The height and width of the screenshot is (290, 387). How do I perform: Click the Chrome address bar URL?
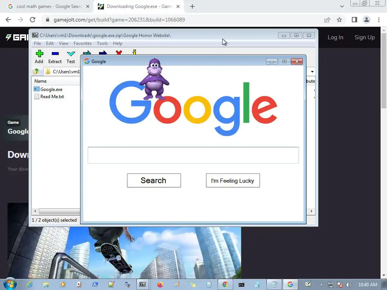pos(119,20)
